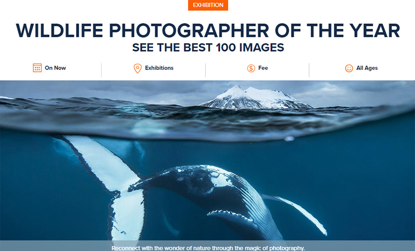The height and width of the screenshot is (251, 415).
Task: Click the location pin icon
Action: (x=137, y=68)
